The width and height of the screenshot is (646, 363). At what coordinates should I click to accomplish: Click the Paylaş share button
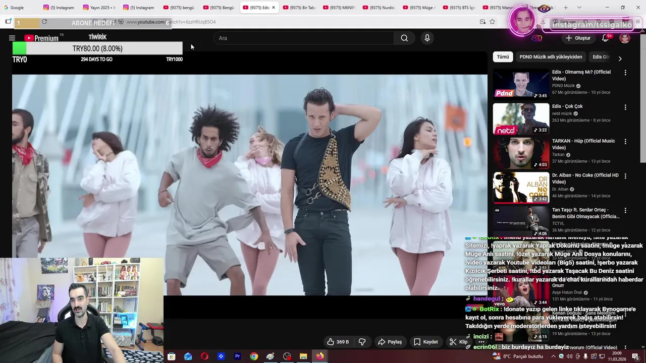390,342
